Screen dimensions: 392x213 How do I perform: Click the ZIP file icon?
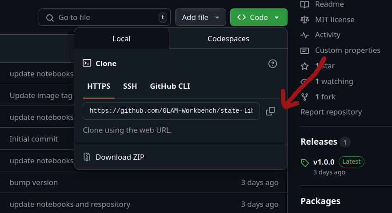coord(87,157)
